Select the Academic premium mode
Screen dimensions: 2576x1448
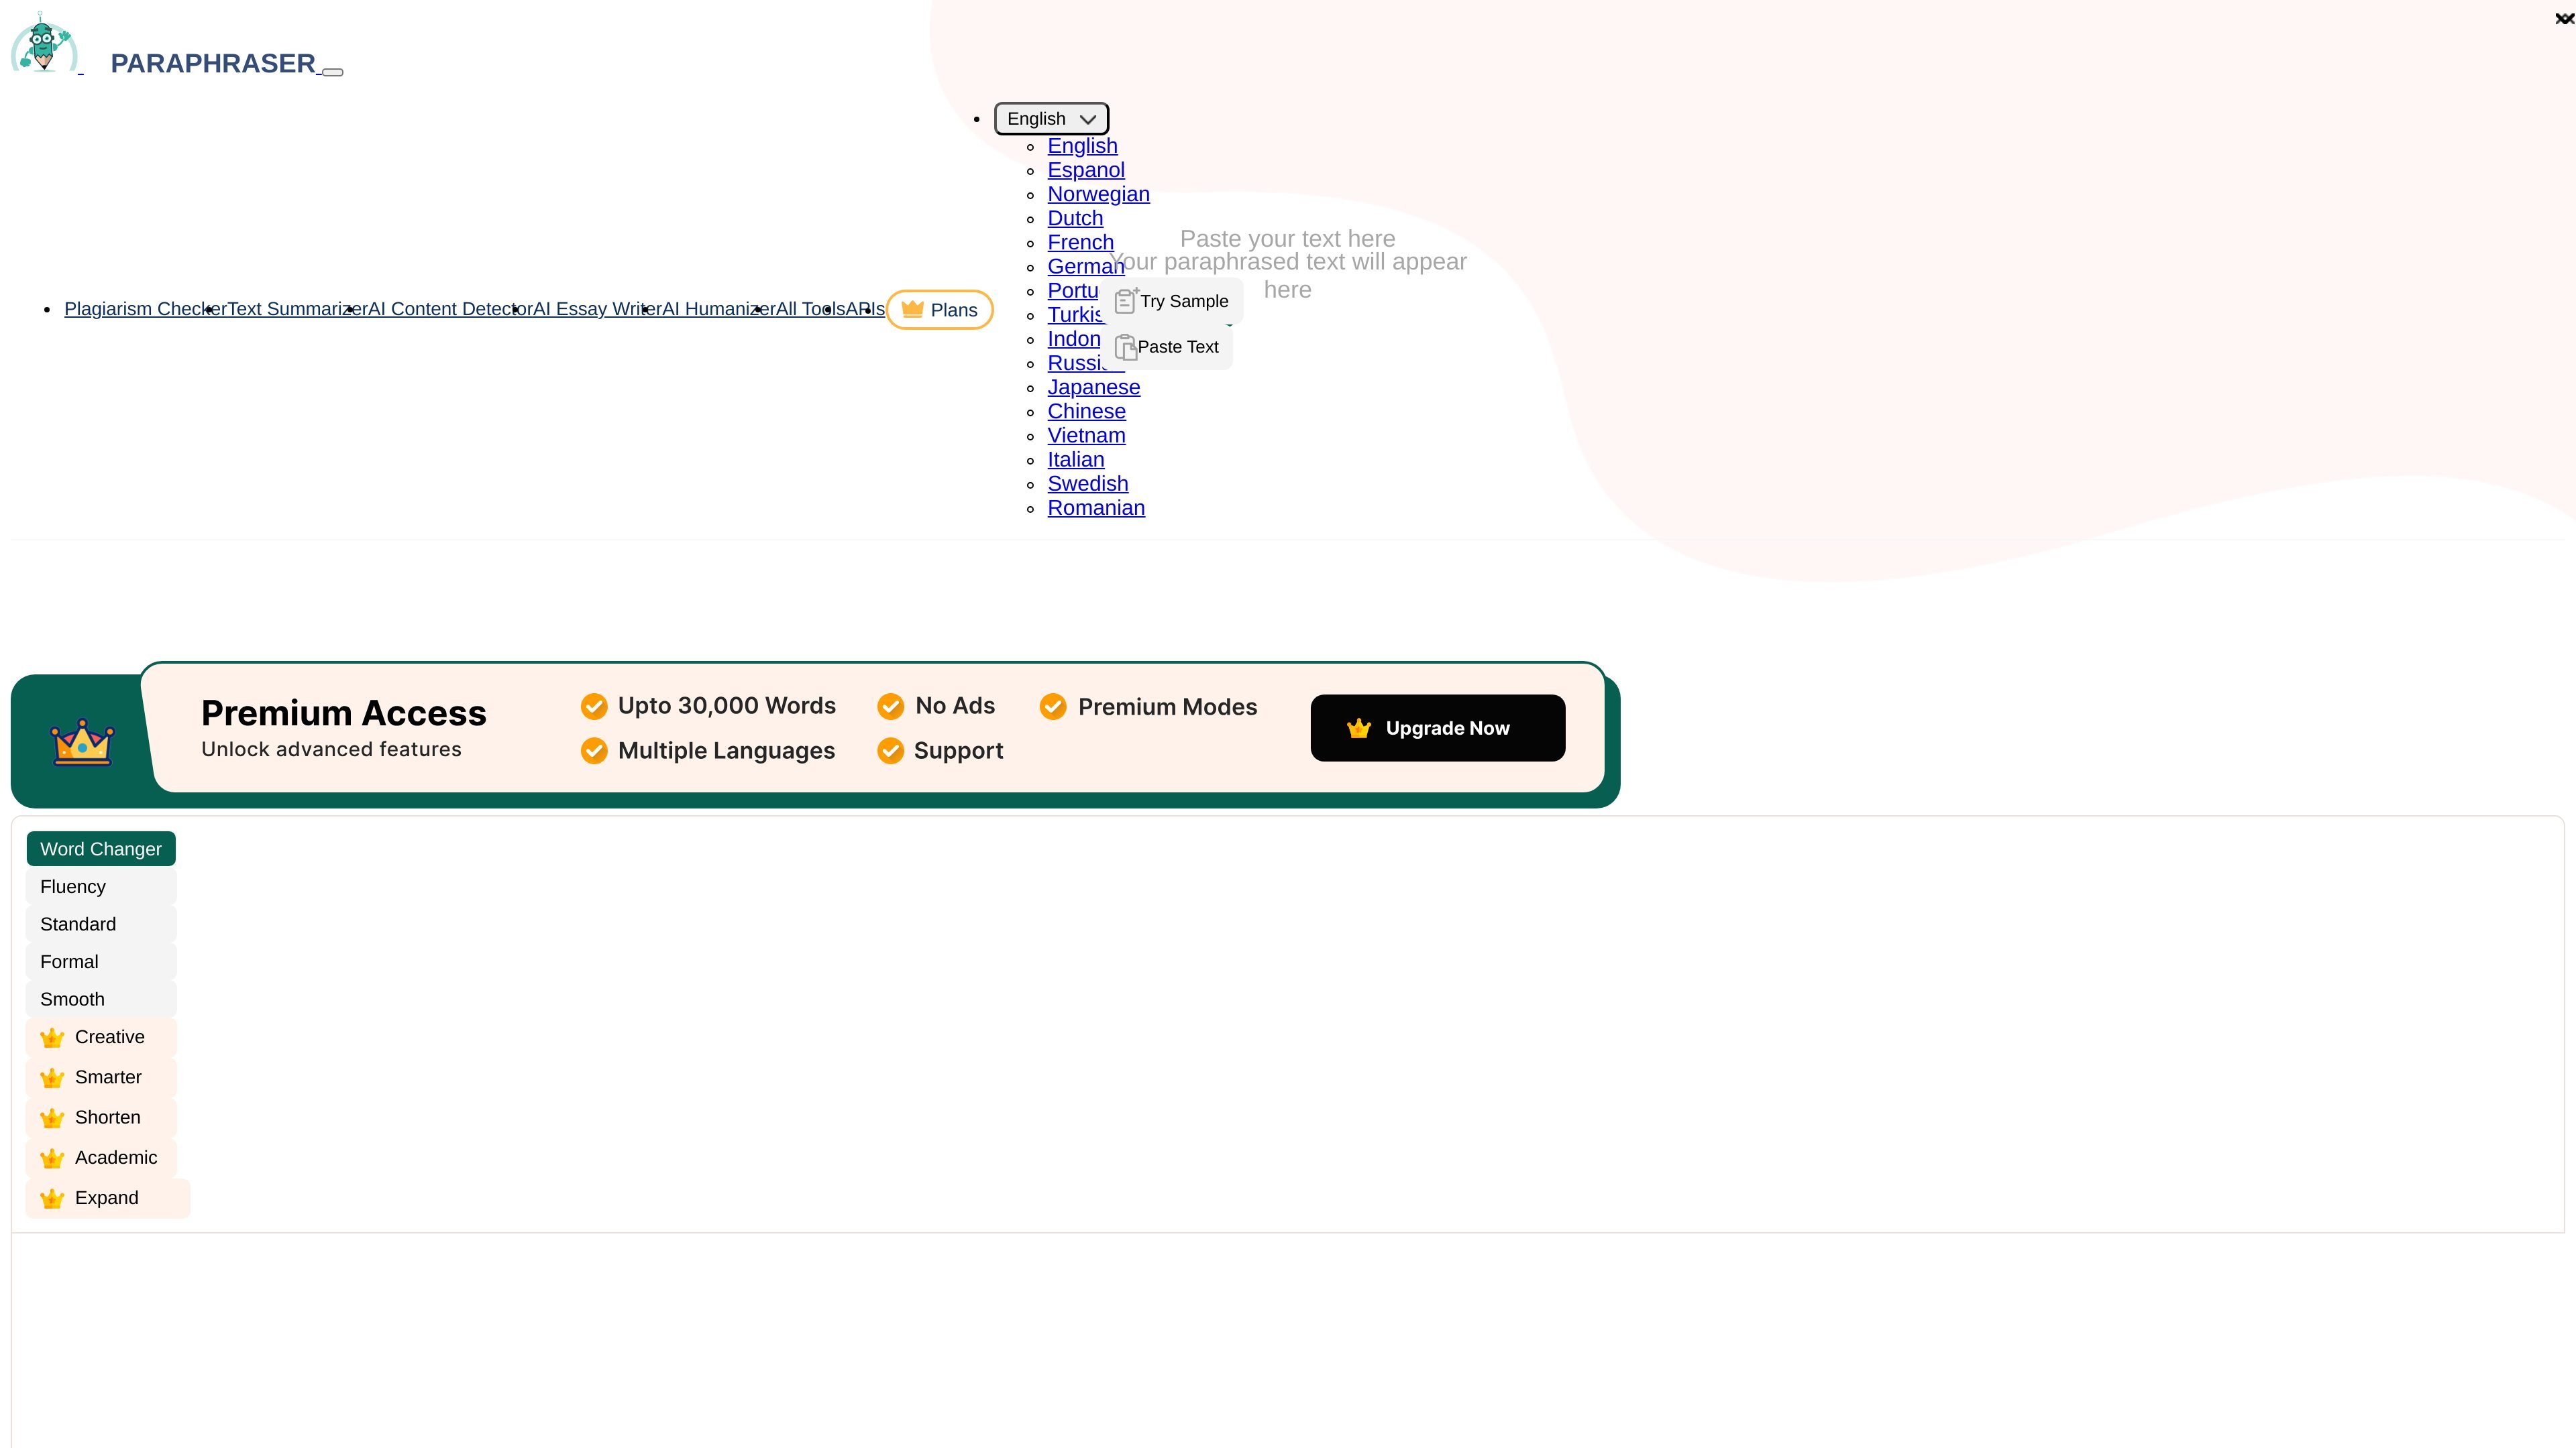(101, 1157)
